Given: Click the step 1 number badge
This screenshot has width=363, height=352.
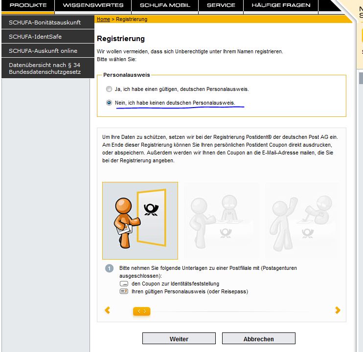Looking at the screenshot, I should pos(110,268).
